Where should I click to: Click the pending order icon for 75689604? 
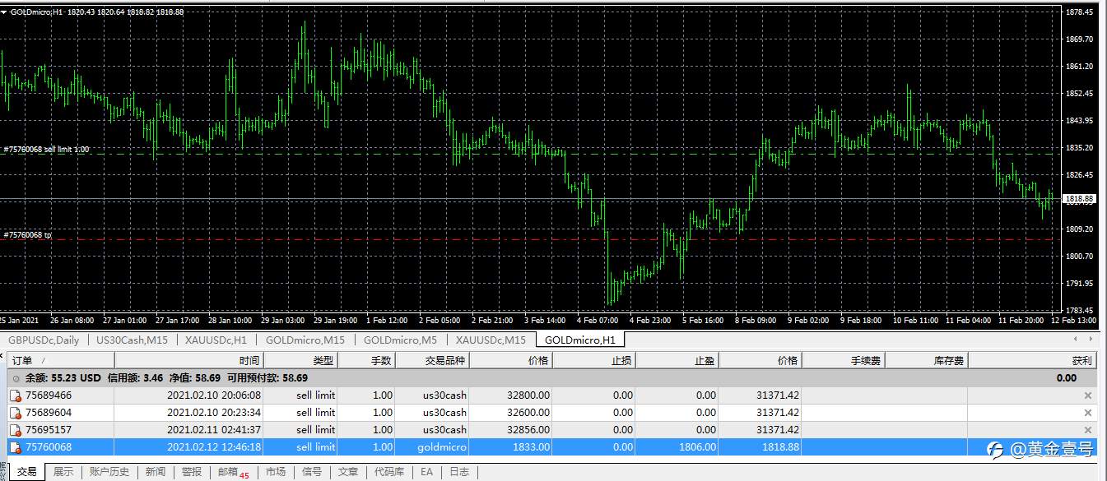(x=15, y=413)
